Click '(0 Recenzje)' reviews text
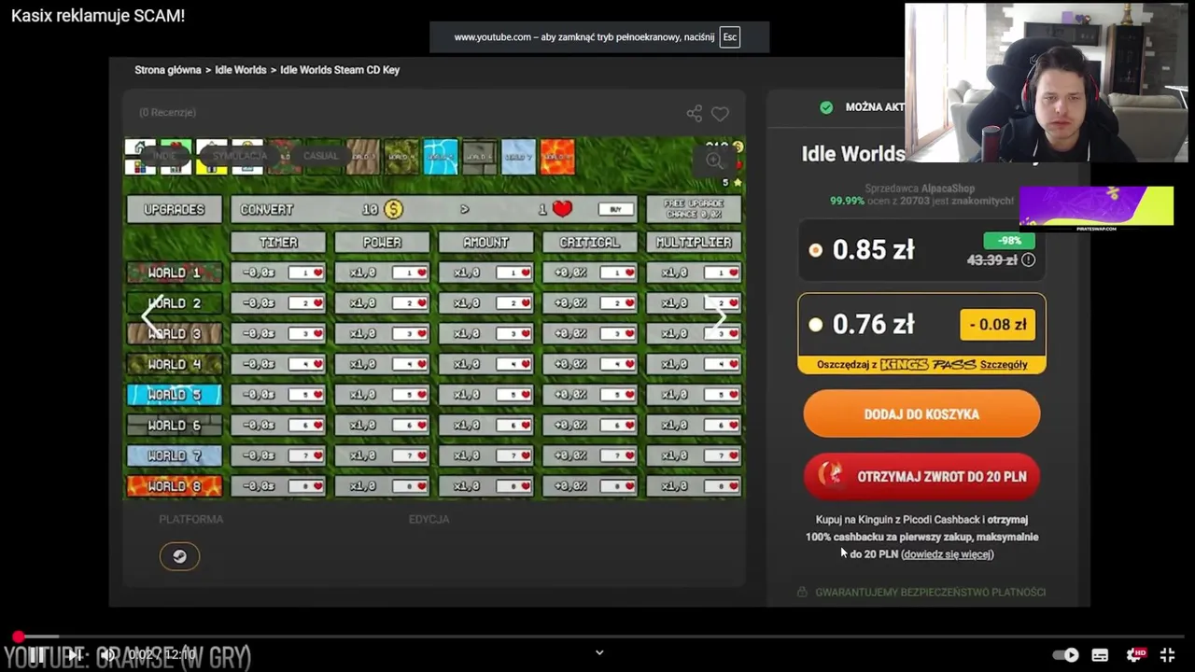Screen dimensions: 1195x672 pos(167,112)
